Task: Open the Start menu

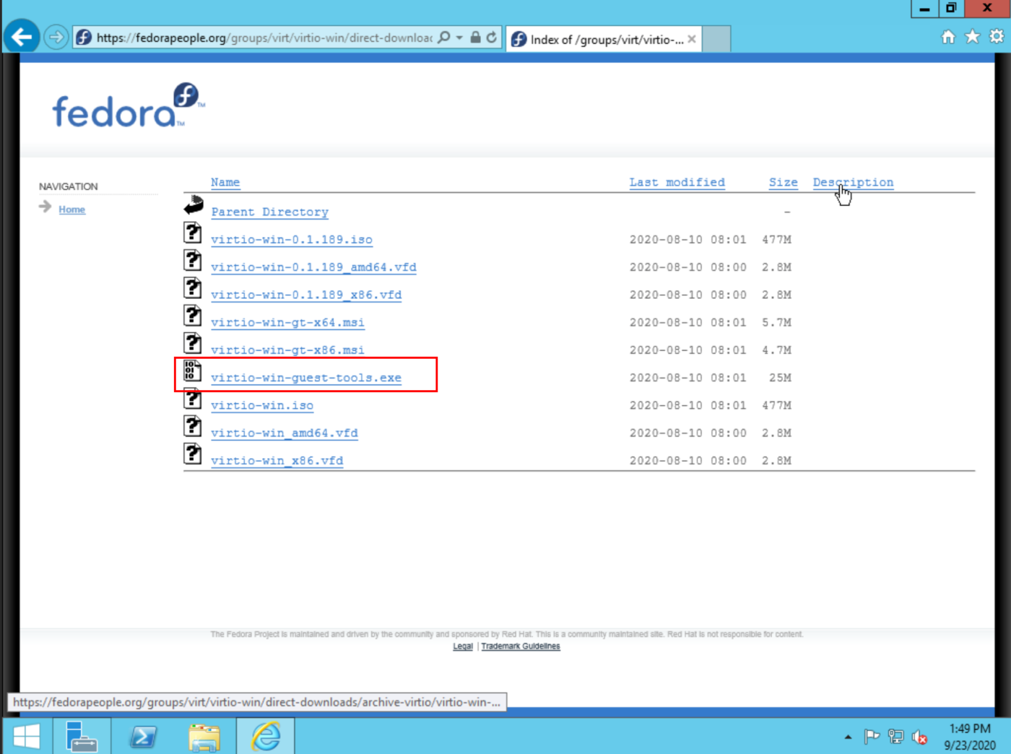Action: click(26, 736)
